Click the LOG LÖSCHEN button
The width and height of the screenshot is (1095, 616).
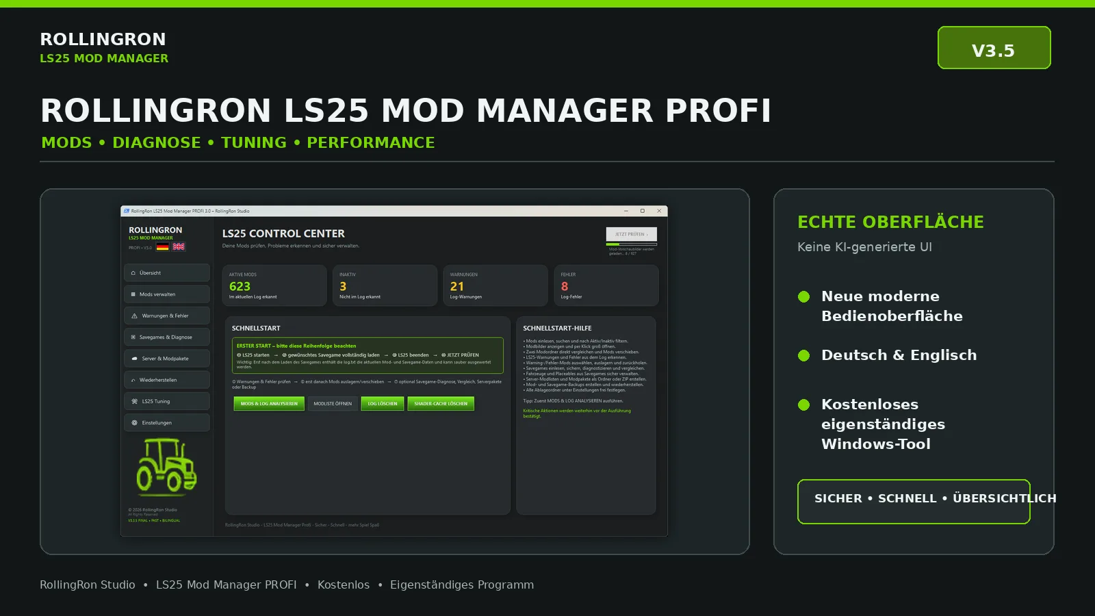coord(382,404)
